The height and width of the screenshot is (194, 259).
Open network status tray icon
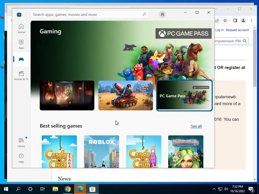(220, 189)
